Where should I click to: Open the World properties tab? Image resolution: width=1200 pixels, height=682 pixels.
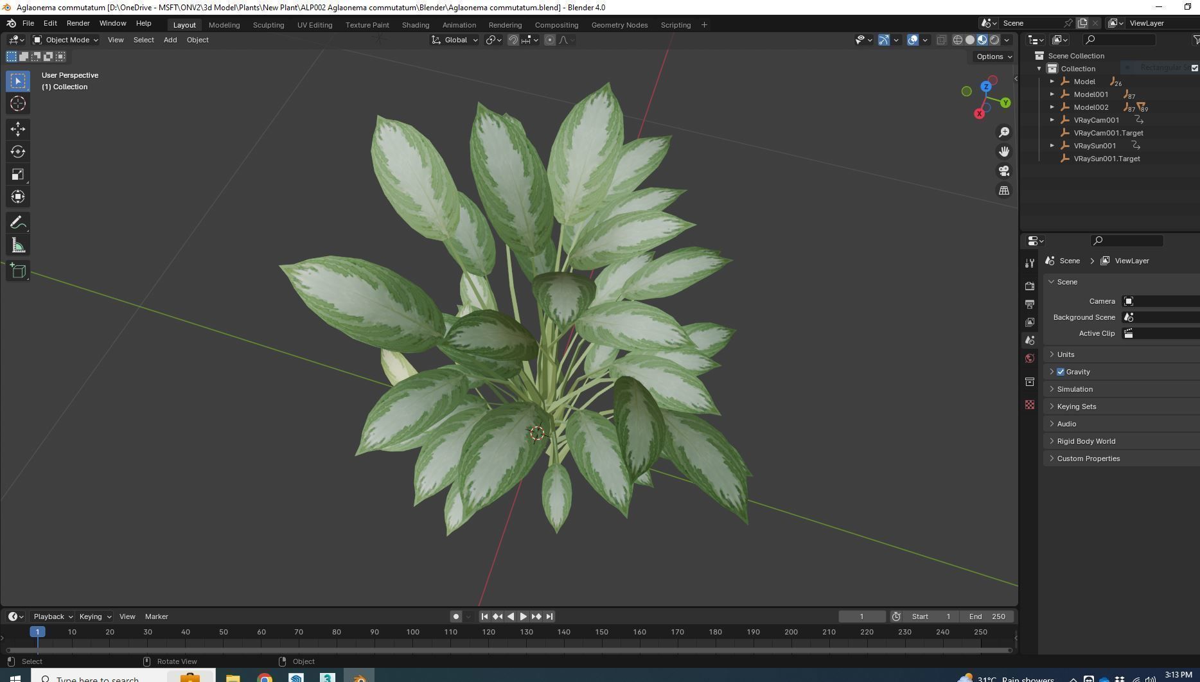[x=1030, y=358]
